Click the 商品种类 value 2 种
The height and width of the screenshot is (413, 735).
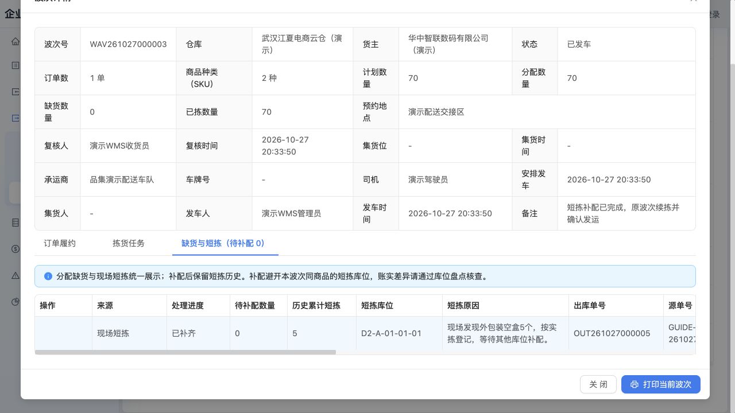[x=269, y=78]
